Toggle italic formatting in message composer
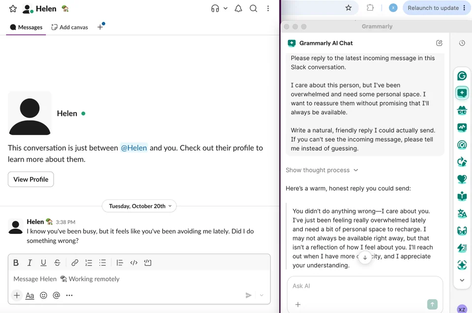The width and height of the screenshot is (472, 313). 29,263
